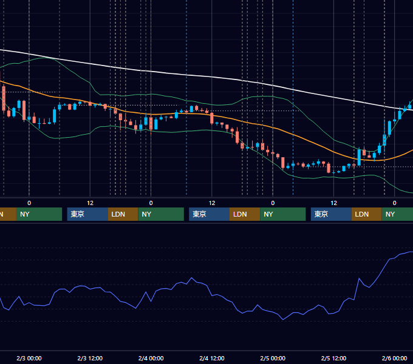413x364 pixels.
Task: Click the white long-term moving average line
Action: (x=211, y=77)
